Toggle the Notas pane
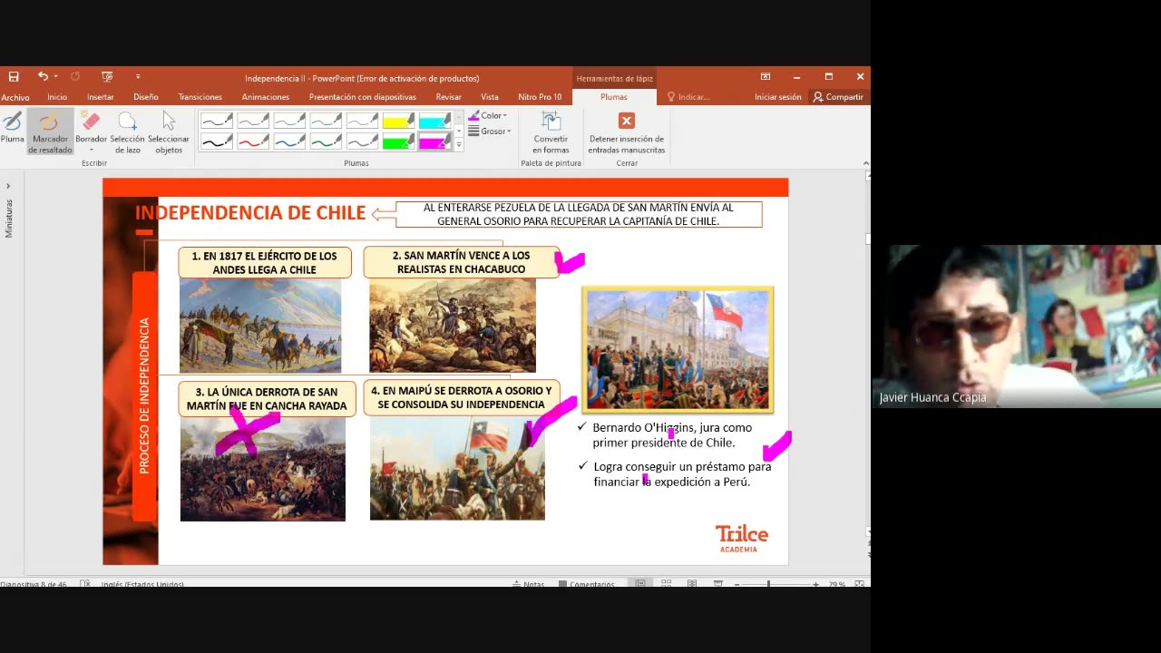1161x653 pixels. pos(529,584)
